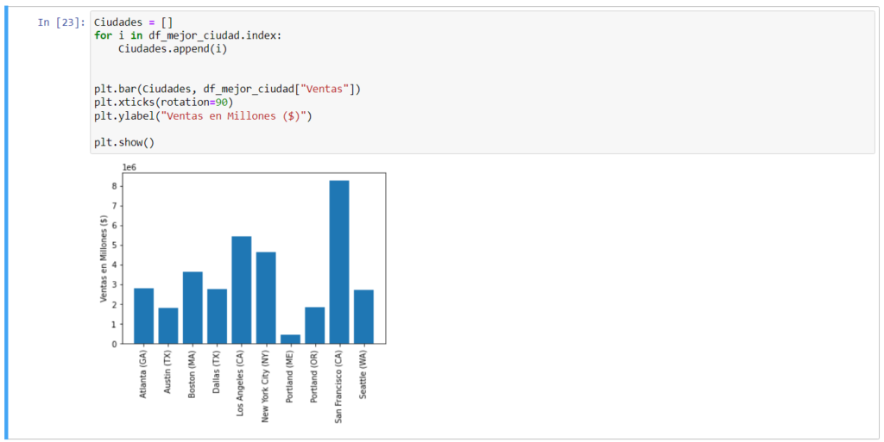
Task: Click the Austin (TX) x-axis tick label
Action: (x=168, y=372)
